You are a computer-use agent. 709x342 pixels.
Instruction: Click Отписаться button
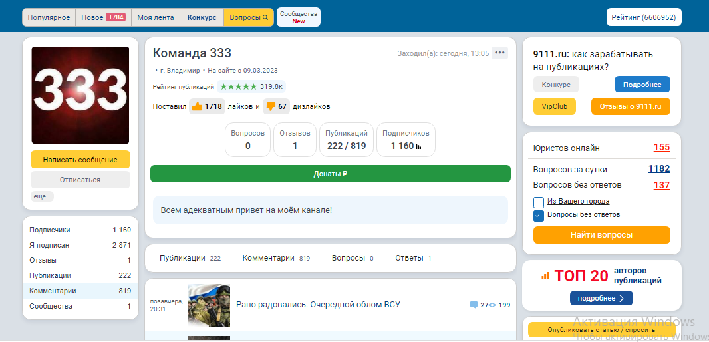tap(80, 180)
